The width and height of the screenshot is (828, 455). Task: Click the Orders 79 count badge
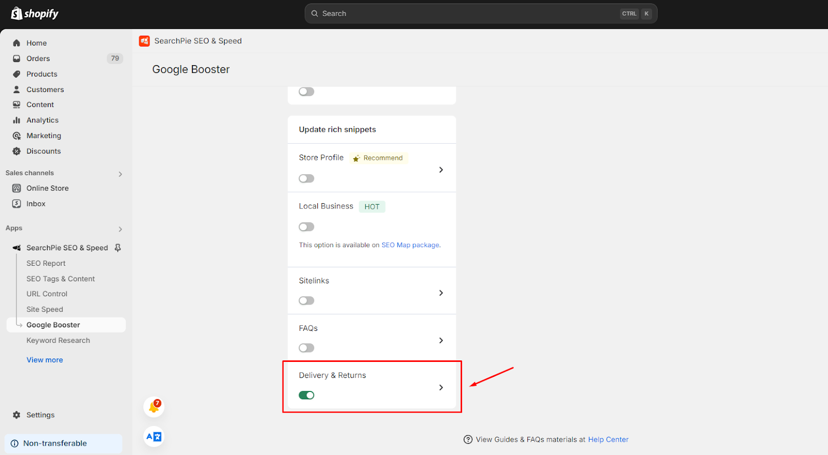[x=115, y=58]
